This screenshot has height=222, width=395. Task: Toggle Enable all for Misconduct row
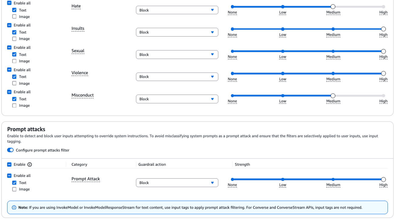click(9, 92)
